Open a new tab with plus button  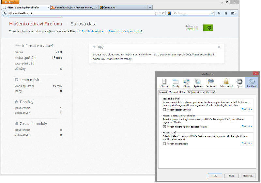[150, 7]
